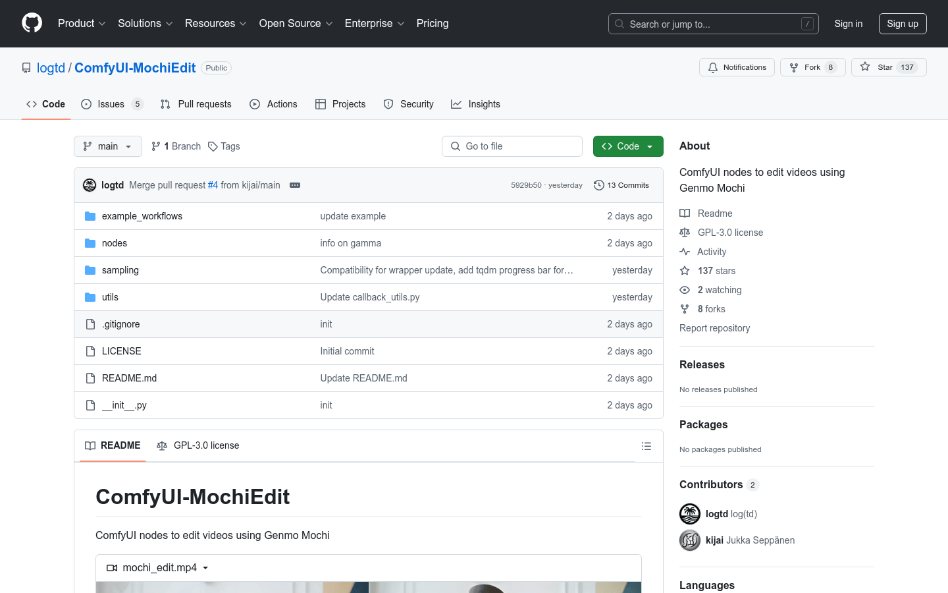Switch to the Issues tab
Image resolution: width=948 pixels, height=593 pixels.
[x=112, y=104]
